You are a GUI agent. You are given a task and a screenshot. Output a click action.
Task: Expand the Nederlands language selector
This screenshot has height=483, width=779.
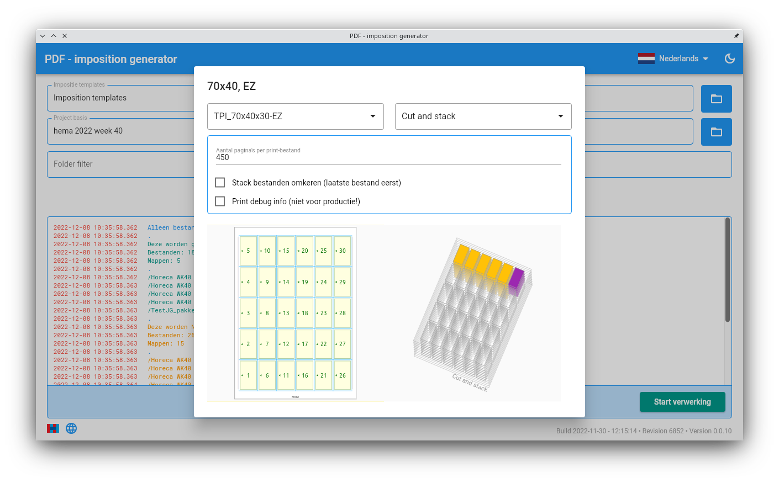683,59
